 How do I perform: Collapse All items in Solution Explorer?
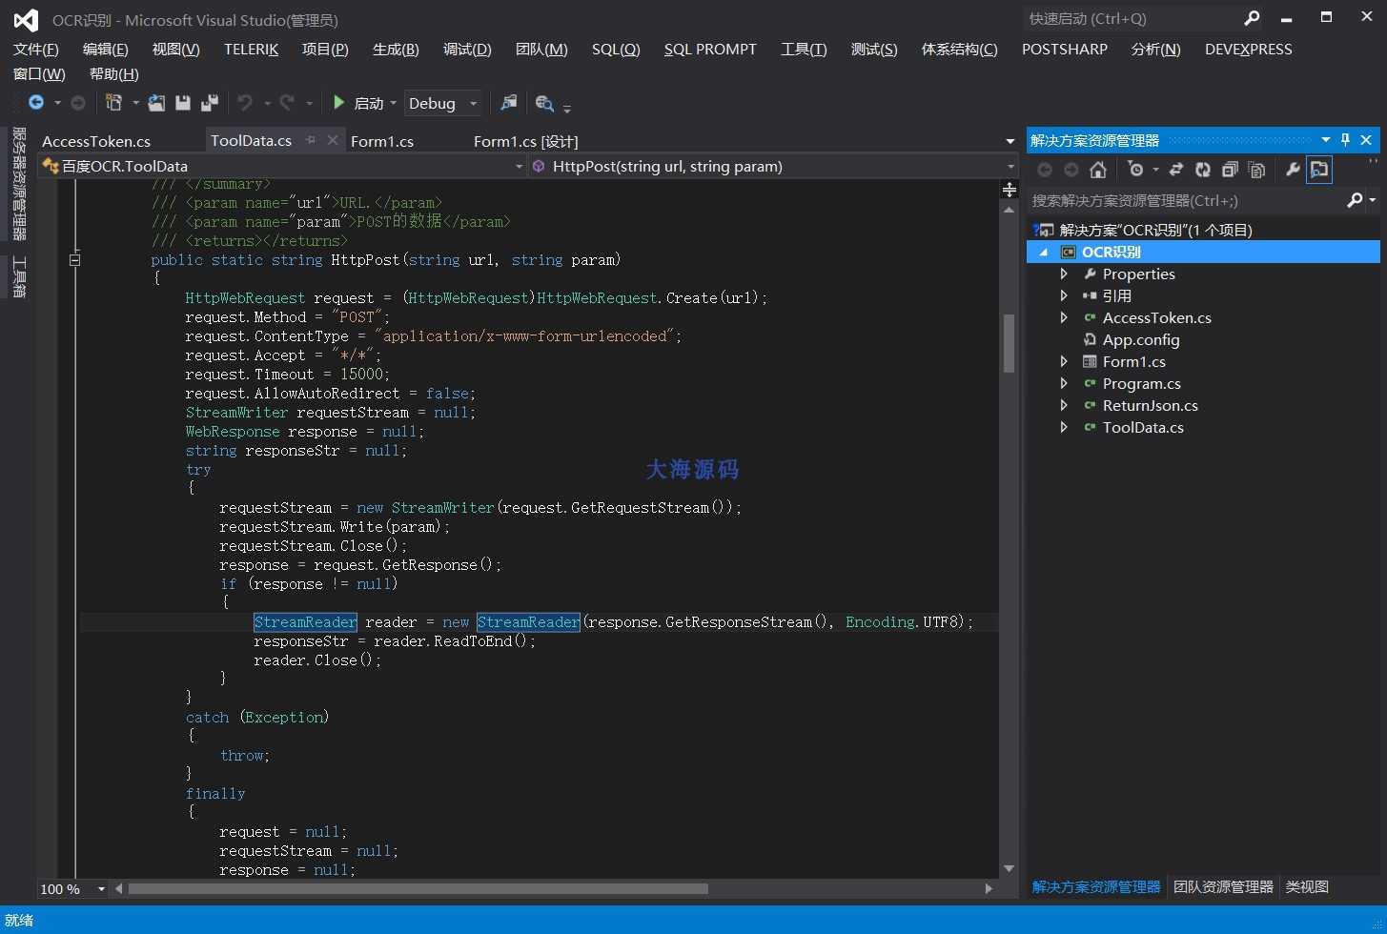pyautogui.click(x=1230, y=170)
